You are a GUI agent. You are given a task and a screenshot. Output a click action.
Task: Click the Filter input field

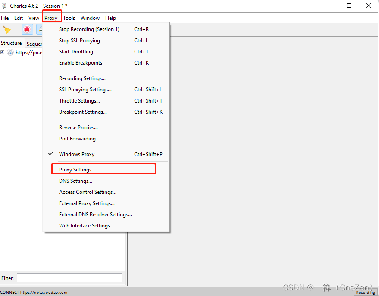click(69, 278)
